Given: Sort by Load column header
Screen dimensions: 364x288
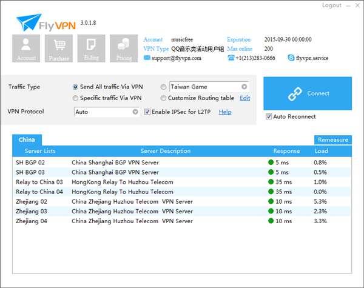Looking at the screenshot, I should pyautogui.click(x=322, y=151).
